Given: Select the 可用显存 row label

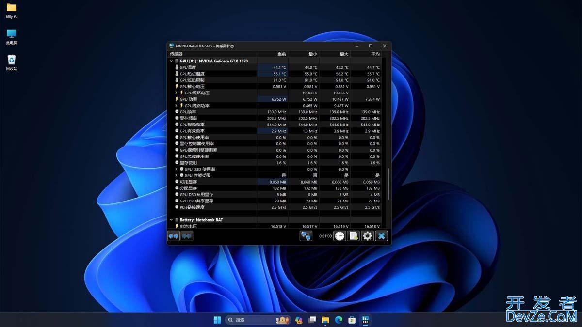Looking at the screenshot, I should 189,182.
